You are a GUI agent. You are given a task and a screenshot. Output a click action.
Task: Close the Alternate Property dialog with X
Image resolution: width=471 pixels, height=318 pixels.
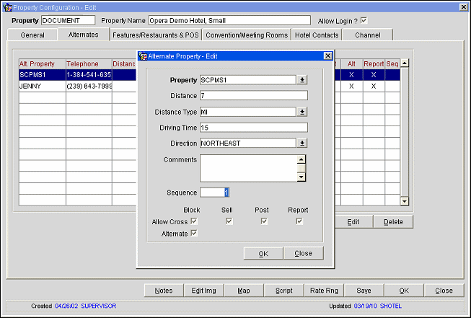[x=327, y=56]
